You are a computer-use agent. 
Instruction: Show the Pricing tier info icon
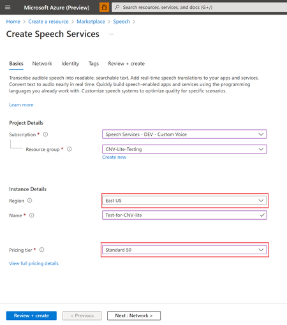[42, 250]
